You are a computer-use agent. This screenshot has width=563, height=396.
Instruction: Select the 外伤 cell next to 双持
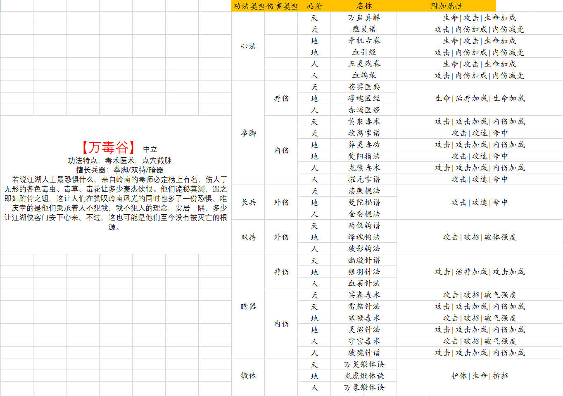coord(281,237)
